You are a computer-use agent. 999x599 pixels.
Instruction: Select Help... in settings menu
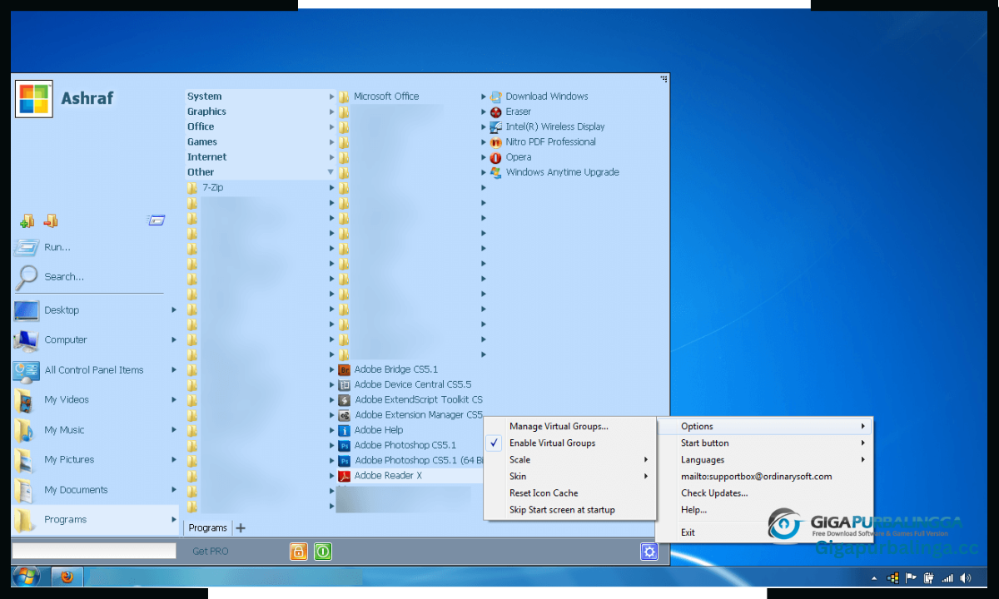(693, 510)
